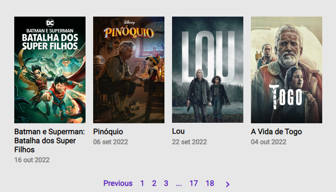Screen dimensions: 336x192
Task: Select the Lou movie poster image
Action: (x=208, y=70)
